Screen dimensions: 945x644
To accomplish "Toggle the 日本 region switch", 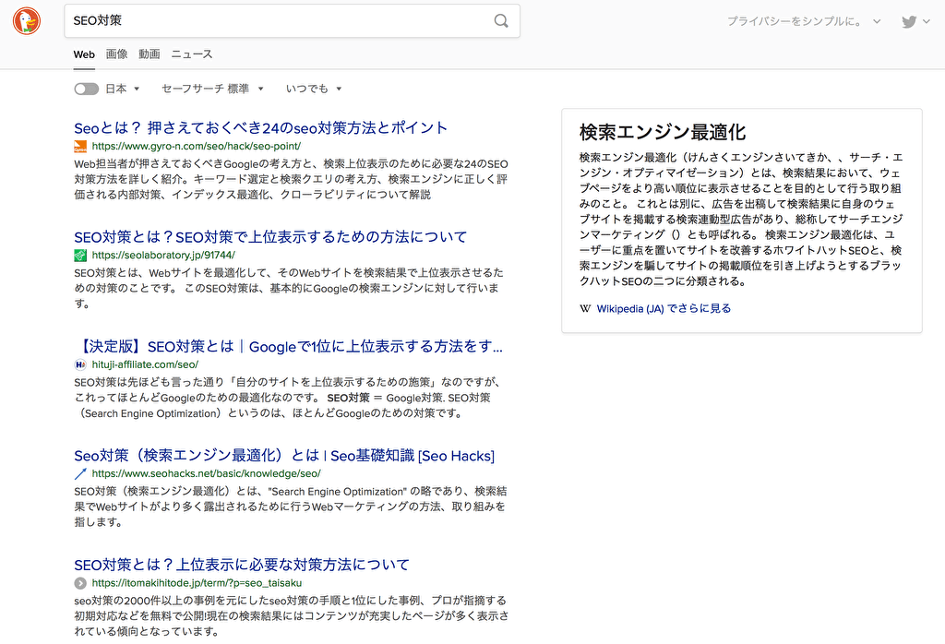I will click(86, 89).
